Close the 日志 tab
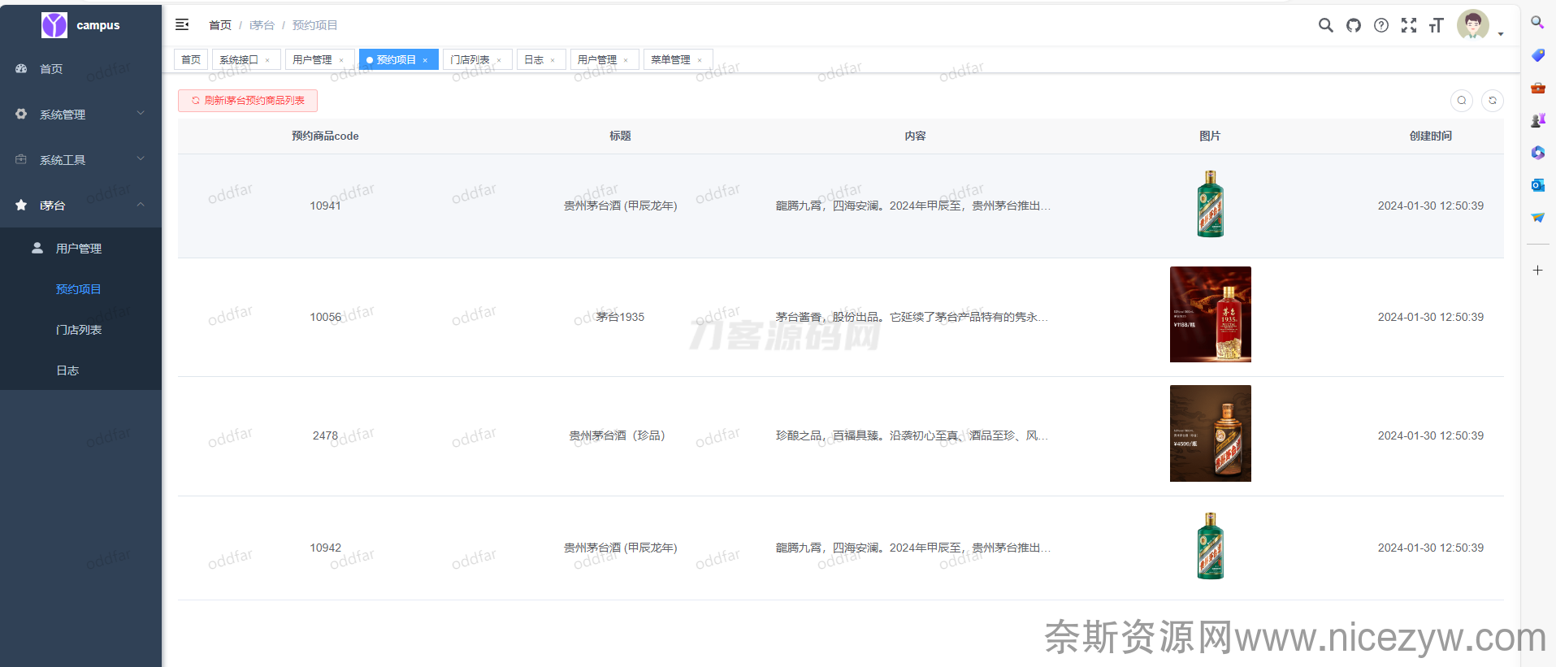The image size is (1556, 667). (553, 60)
